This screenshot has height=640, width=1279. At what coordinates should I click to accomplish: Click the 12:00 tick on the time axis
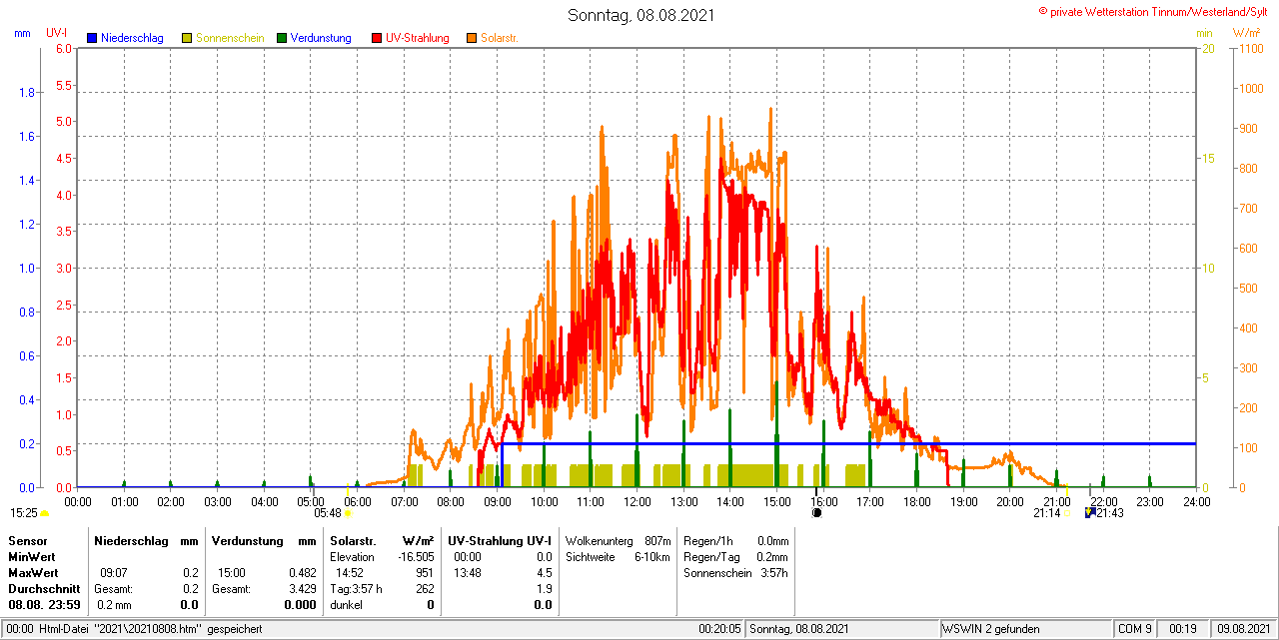(x=637, y=501)
